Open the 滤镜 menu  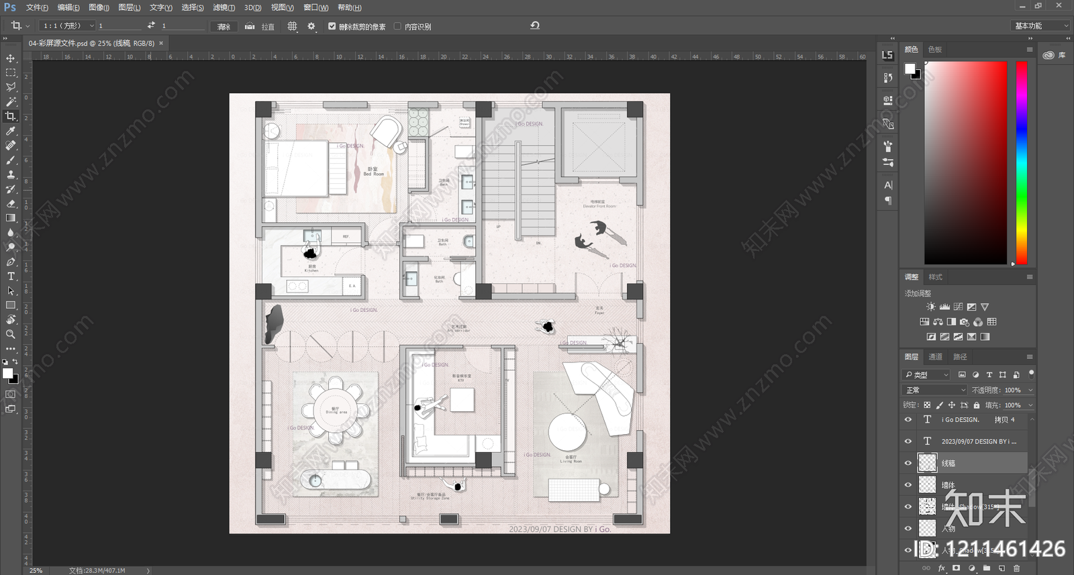tap(224, 7)
